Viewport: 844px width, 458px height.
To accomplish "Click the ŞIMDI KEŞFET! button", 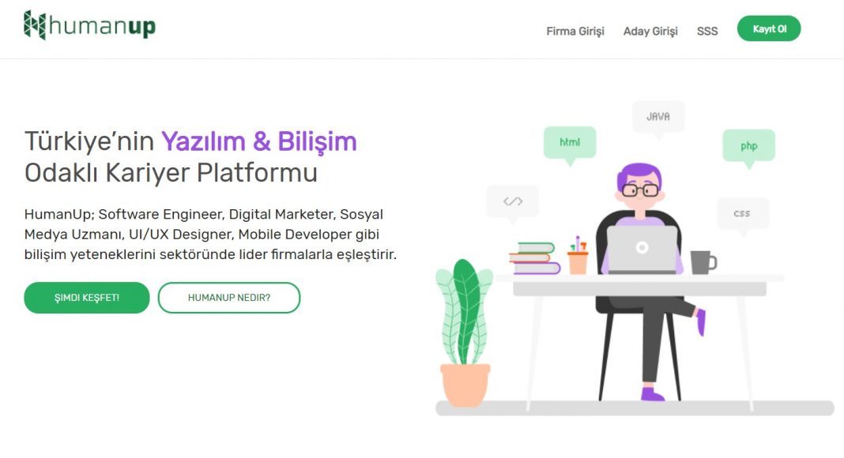I will 87,298.
